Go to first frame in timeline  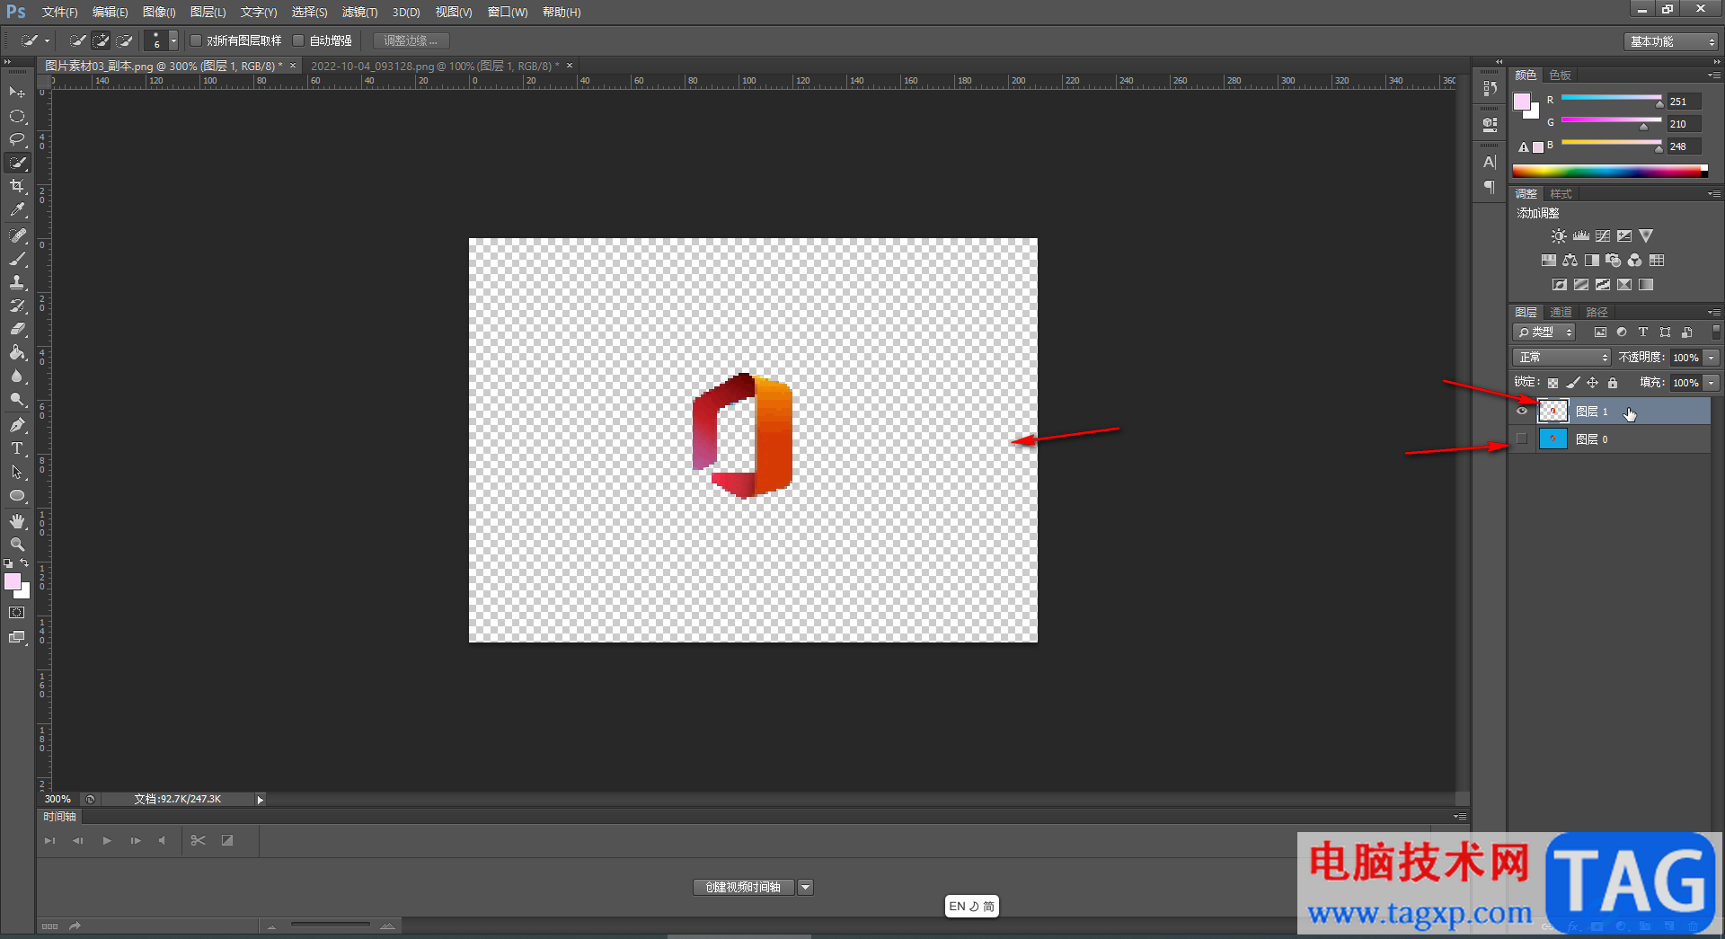tap(49, 841)
